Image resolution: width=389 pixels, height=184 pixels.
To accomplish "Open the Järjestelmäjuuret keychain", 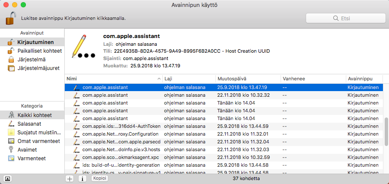I will tap(38, 68).
